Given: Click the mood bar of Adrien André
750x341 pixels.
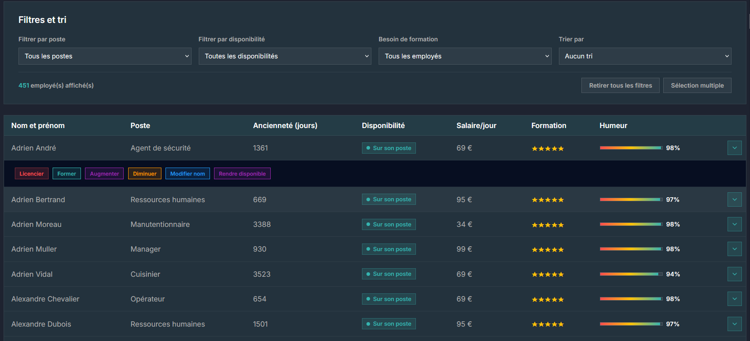Looking at the screenshot, I should point(631,148).
